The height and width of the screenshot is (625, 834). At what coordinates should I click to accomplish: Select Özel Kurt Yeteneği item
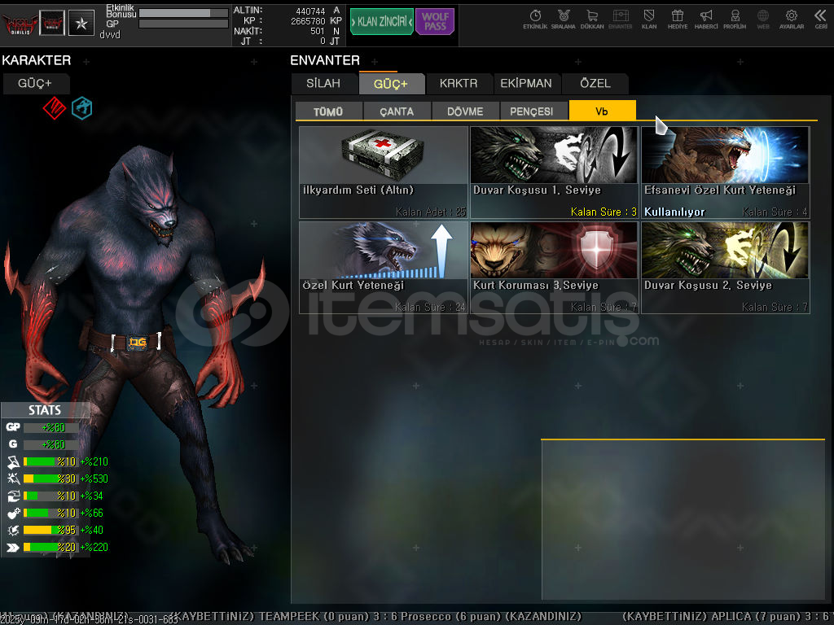point(384,267)
